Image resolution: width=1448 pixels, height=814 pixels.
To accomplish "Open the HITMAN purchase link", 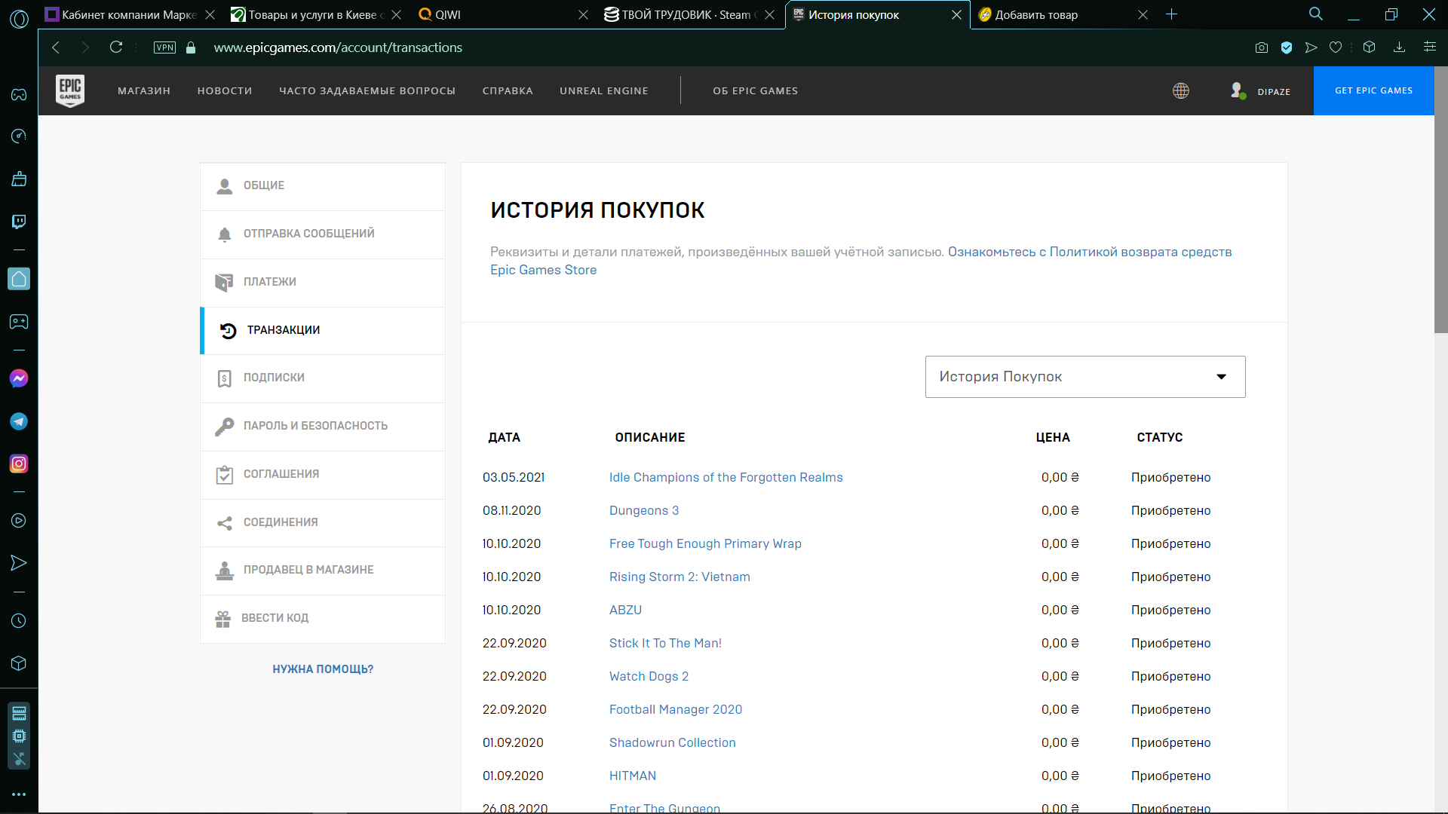I will 633,776.
